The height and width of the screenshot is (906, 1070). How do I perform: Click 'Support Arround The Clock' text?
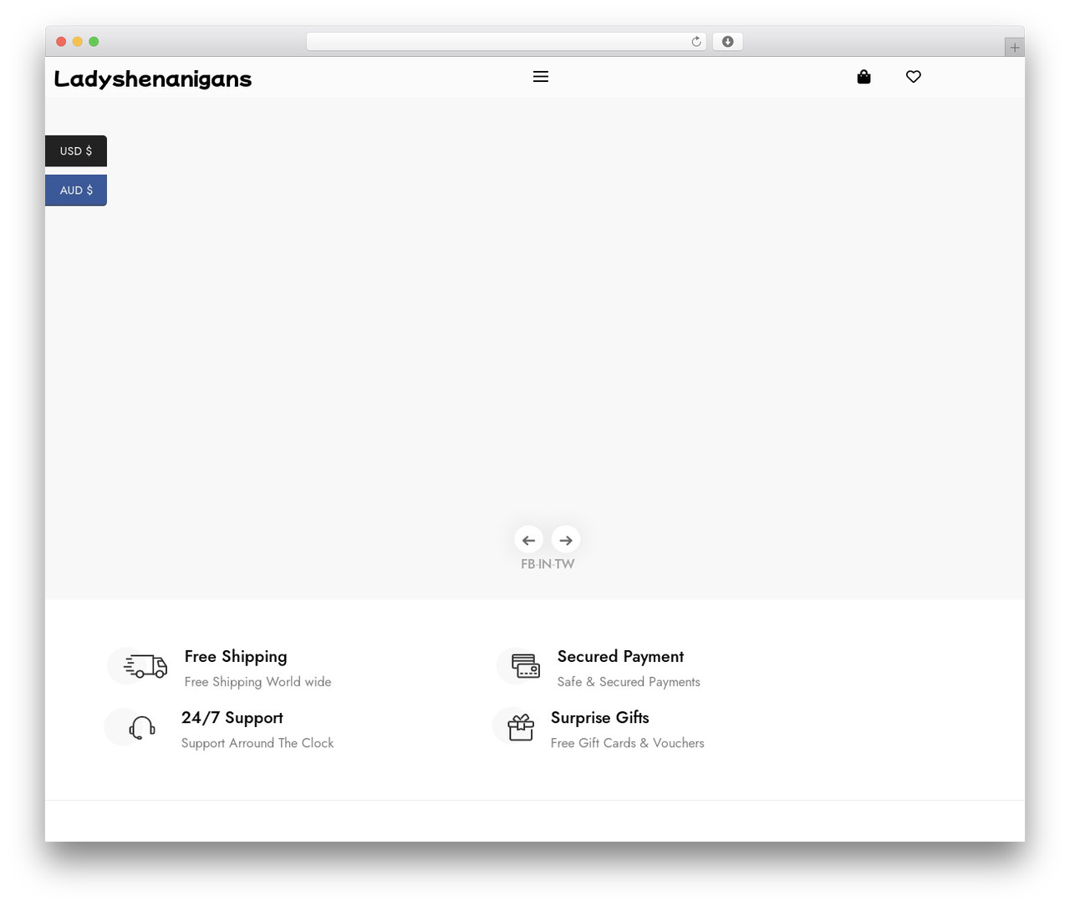click(257, 743)
